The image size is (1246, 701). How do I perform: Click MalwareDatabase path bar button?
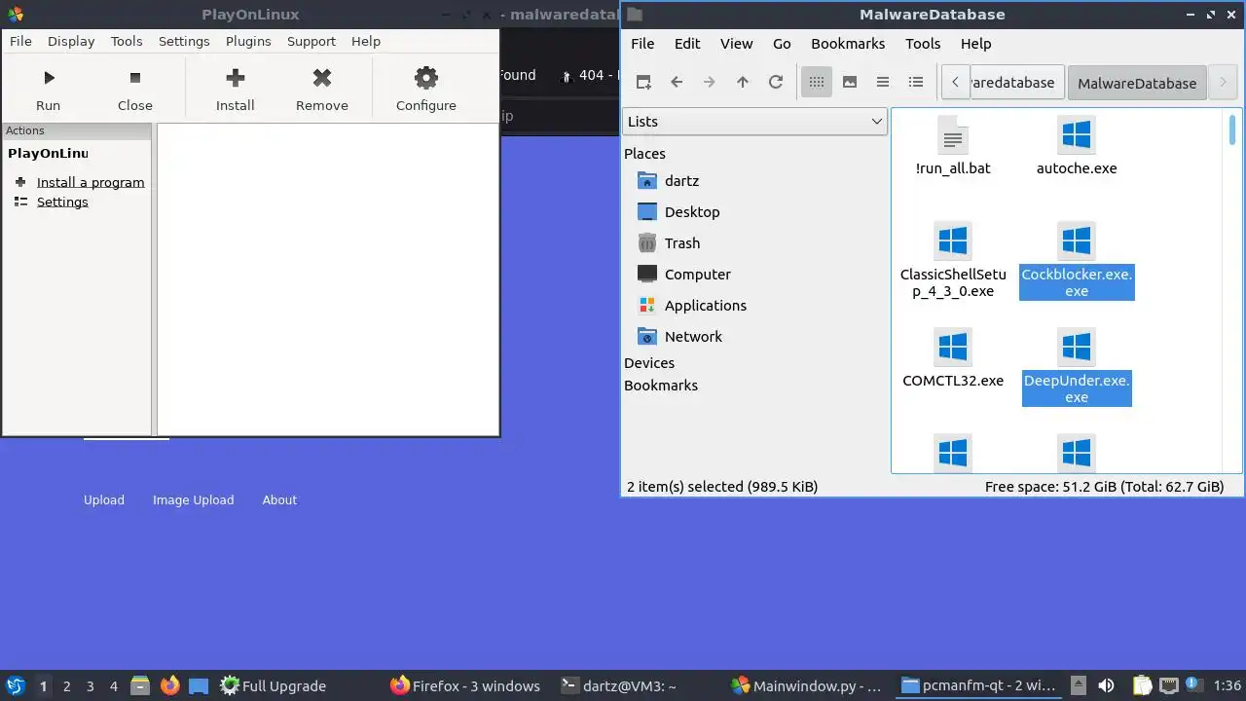(x=1137, y=83)
